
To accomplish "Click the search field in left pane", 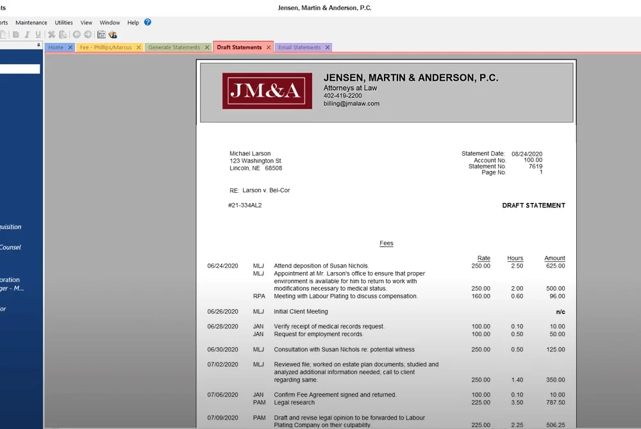I will point(20,69).
